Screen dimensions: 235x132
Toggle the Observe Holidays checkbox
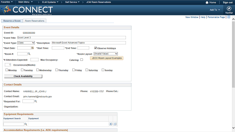[95, 48]
